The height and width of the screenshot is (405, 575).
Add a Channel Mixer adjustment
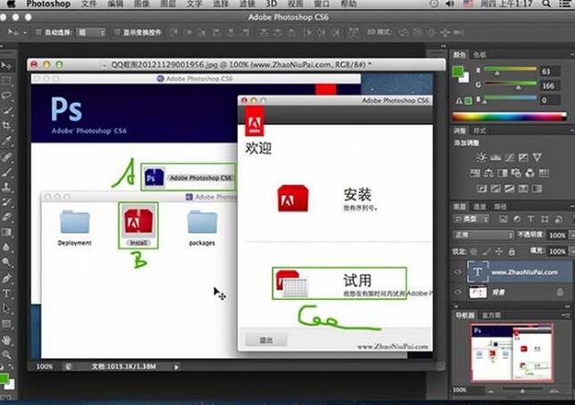coord(530,173)
